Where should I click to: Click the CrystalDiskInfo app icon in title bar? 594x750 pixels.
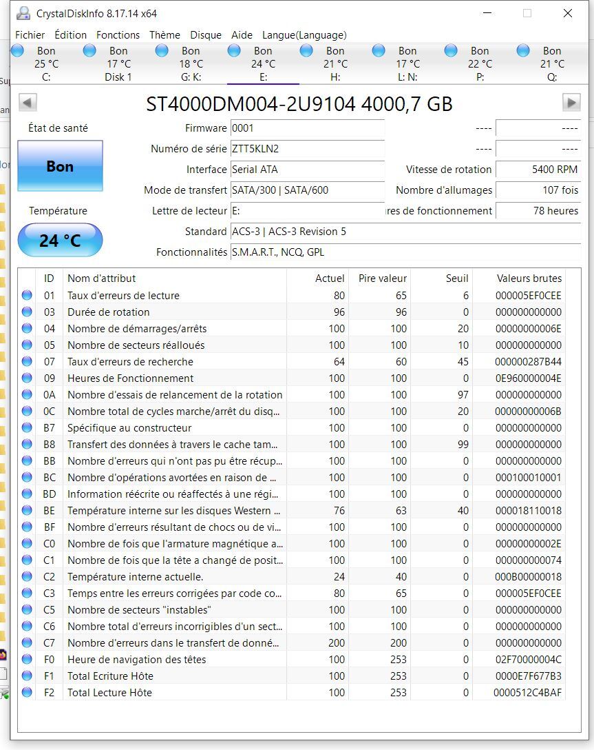[x=23, y=13]
